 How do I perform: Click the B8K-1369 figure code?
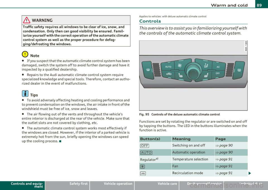click(x=246, y=46)
